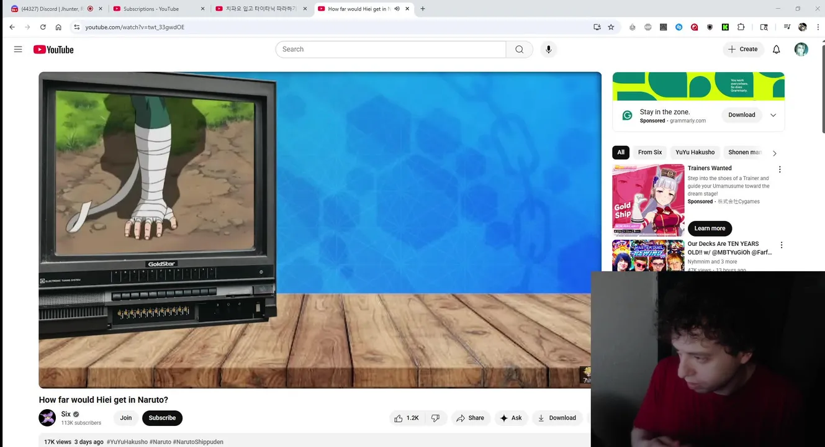This screenshot has width=825, height=447.
Task: Close the Subscriptions - YouTube tab
Action: pos(202,9)
